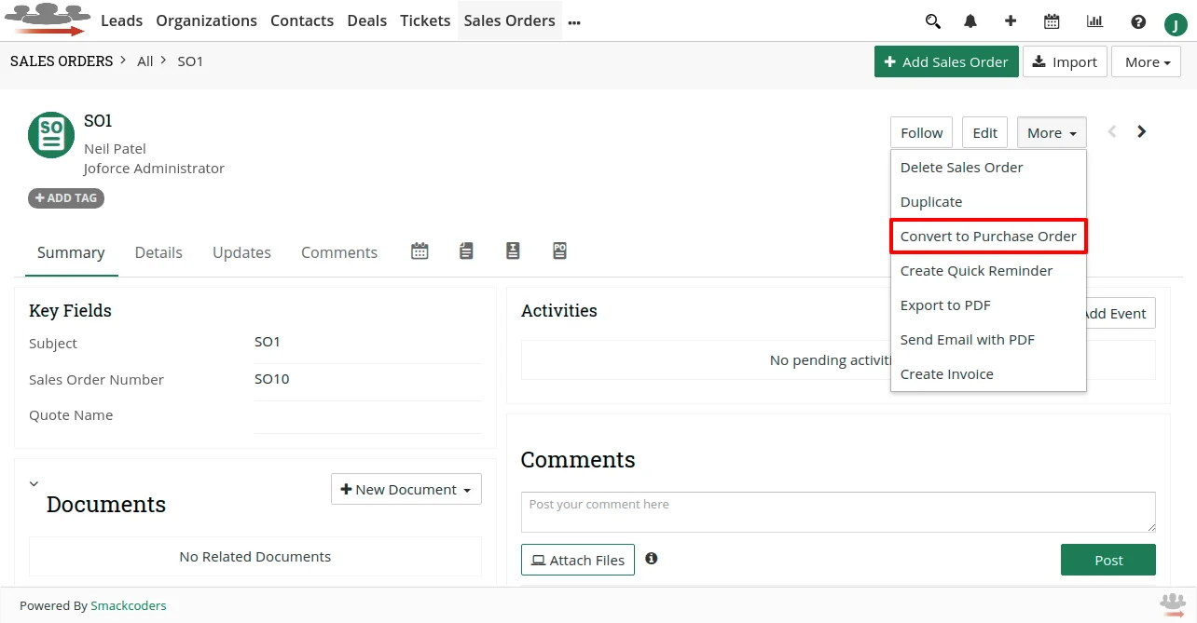Open the global search icon
The width and height of the screenshot is (1197, 623).
click(933, 20)
